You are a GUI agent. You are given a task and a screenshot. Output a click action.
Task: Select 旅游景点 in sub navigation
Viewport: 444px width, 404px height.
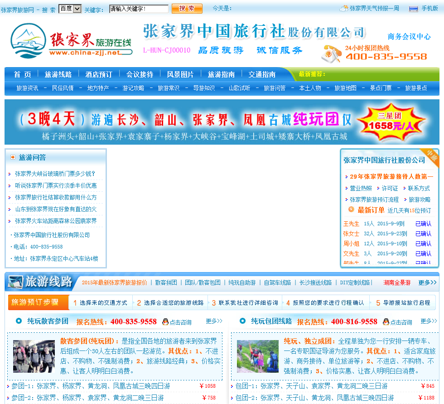(416, 88)
